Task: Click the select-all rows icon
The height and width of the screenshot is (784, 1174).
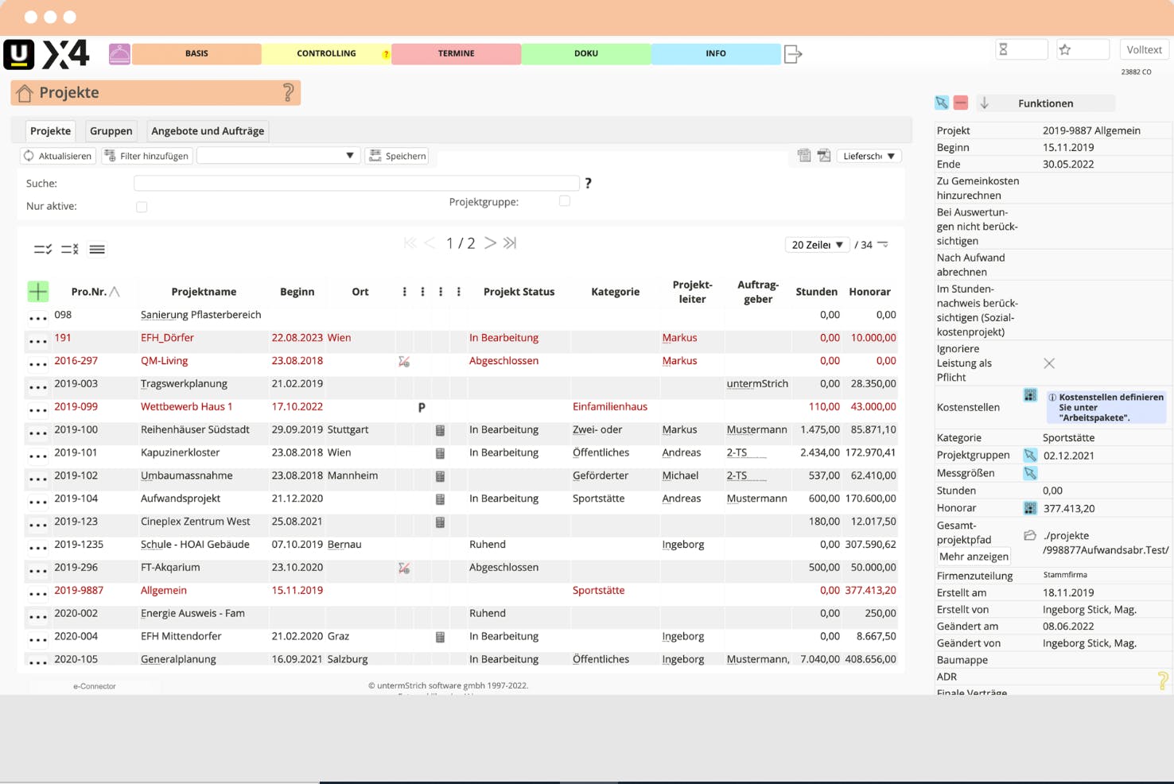Action: click(43, 250)
